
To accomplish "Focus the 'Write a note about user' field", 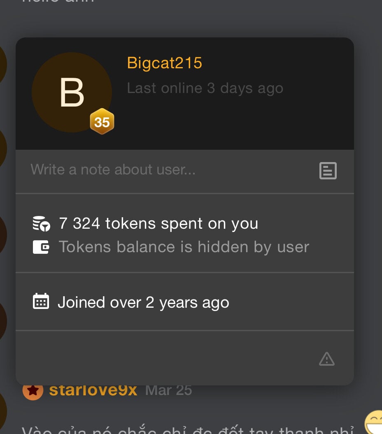I will pyautogui.click(x=165, y=169).
